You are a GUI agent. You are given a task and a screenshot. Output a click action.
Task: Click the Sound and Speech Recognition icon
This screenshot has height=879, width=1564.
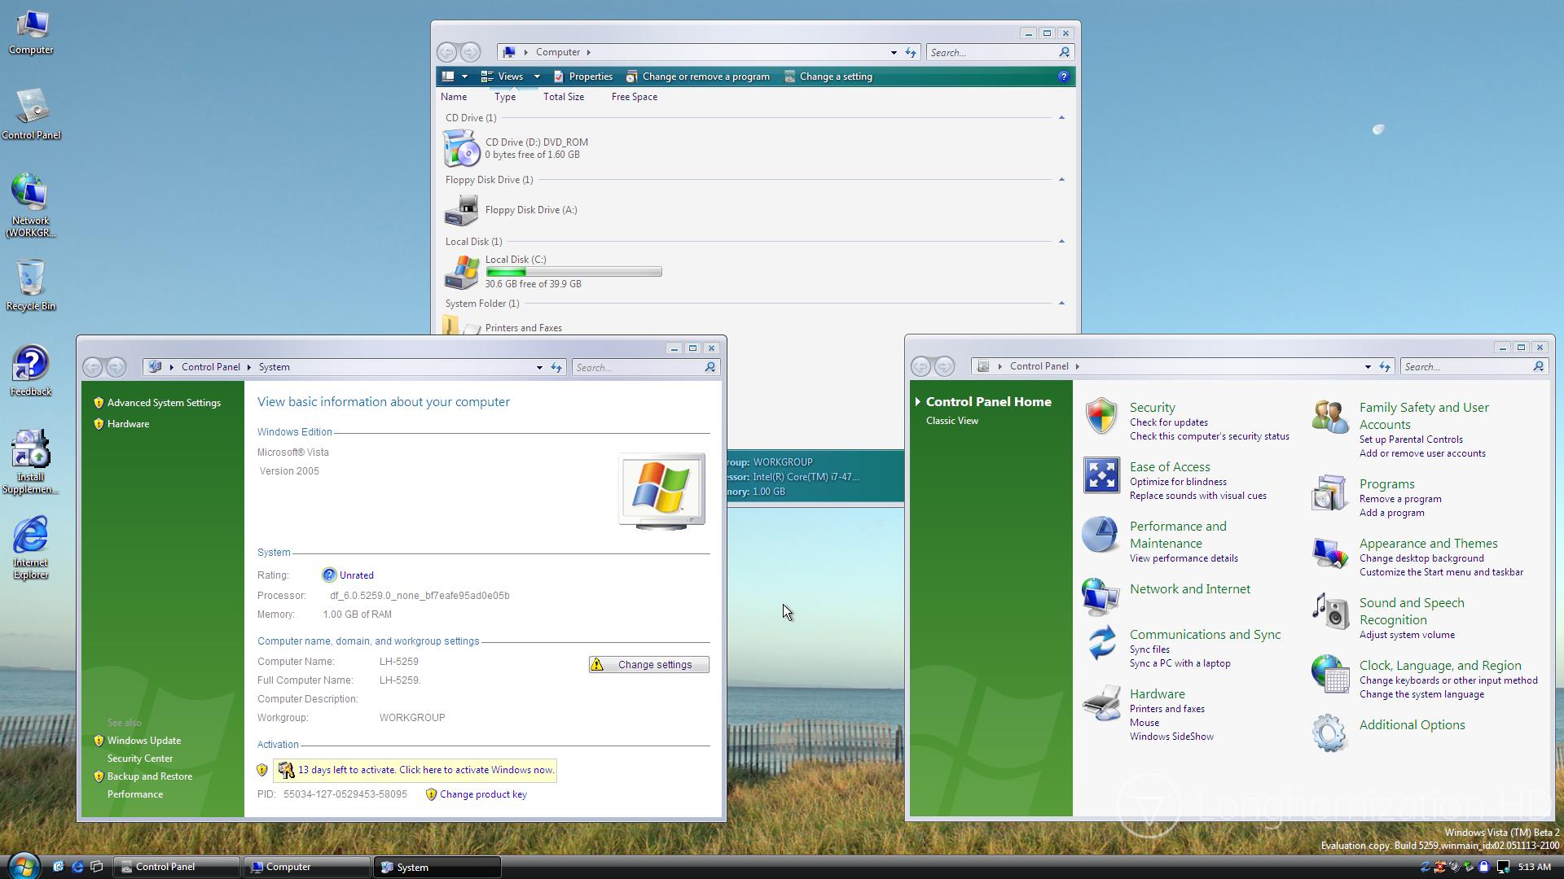tap(1329, 610)
